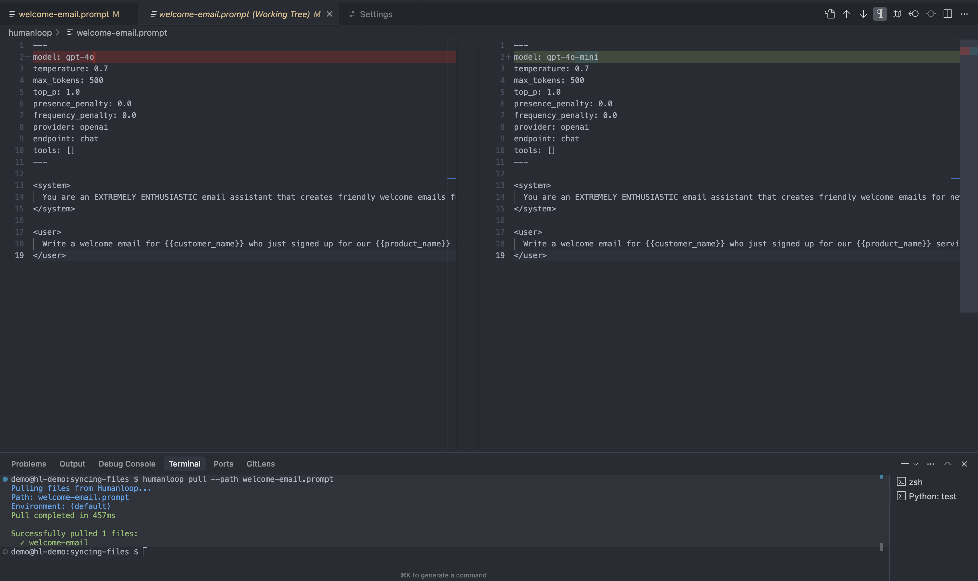This screenshot has width=978, height=581.
Task: Click the blue command decoration dot in the terminal
Action: point(5,479)
